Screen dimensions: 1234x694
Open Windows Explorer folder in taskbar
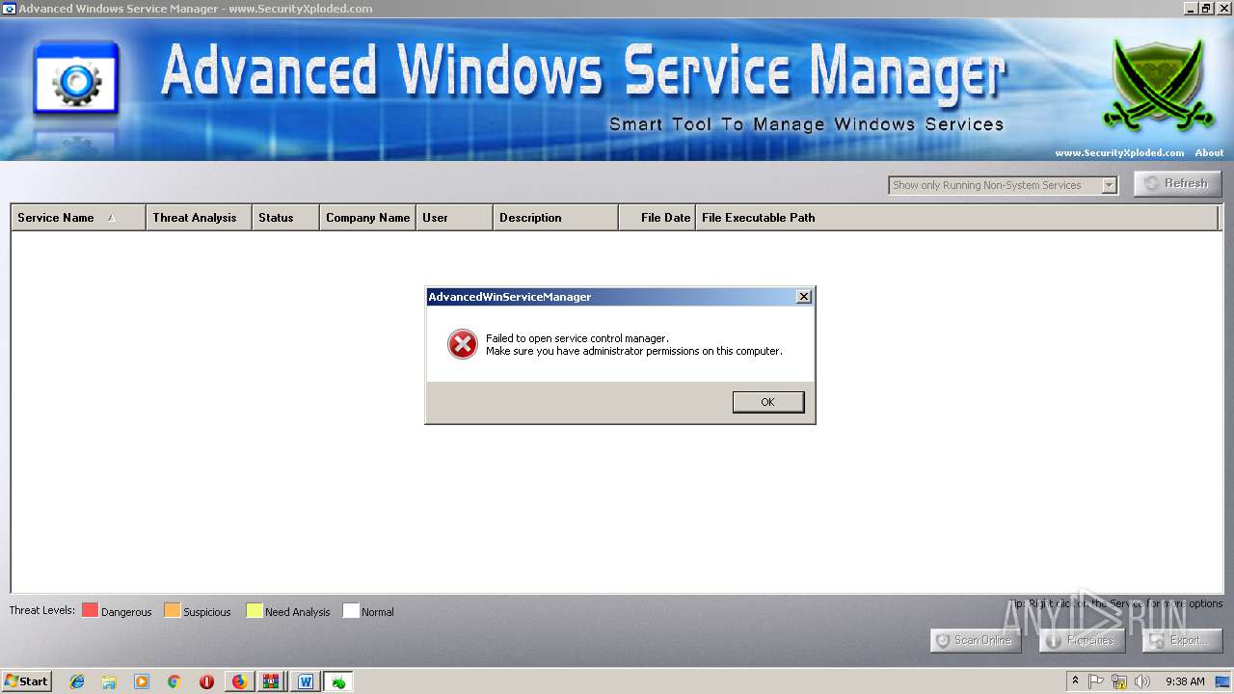109,681
